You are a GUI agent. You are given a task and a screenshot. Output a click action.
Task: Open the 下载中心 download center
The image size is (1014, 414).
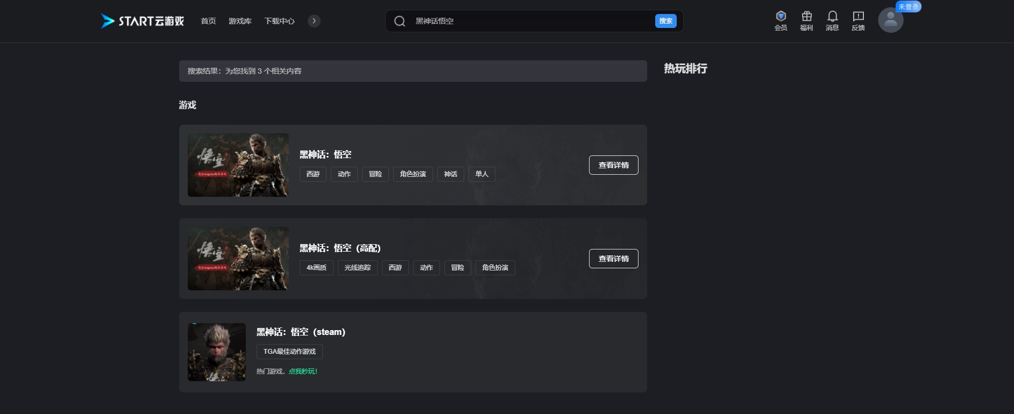(x=279, y=21)
